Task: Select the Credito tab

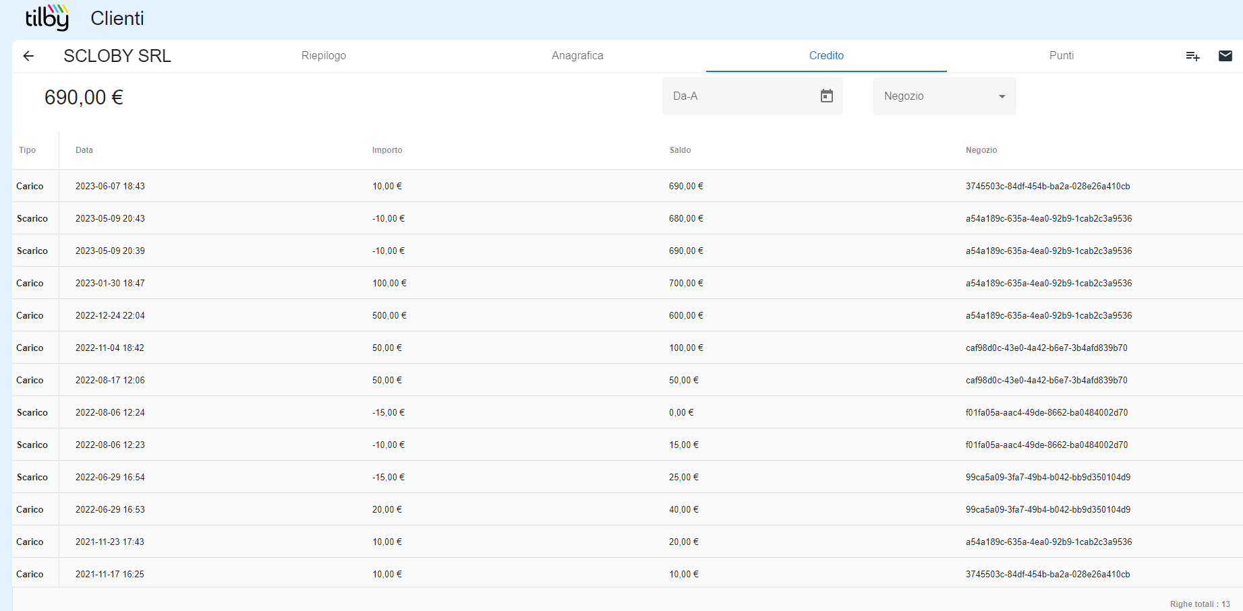Action: coord(826,56)
